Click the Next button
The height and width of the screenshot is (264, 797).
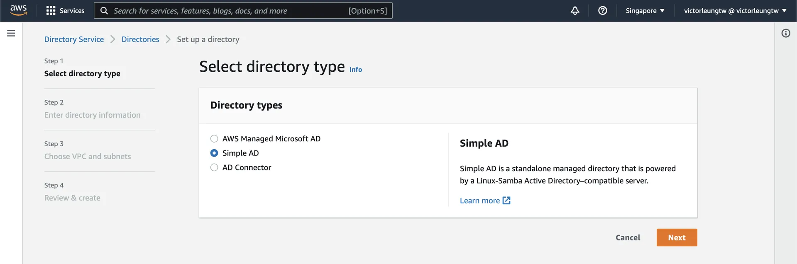coord(677,237)
